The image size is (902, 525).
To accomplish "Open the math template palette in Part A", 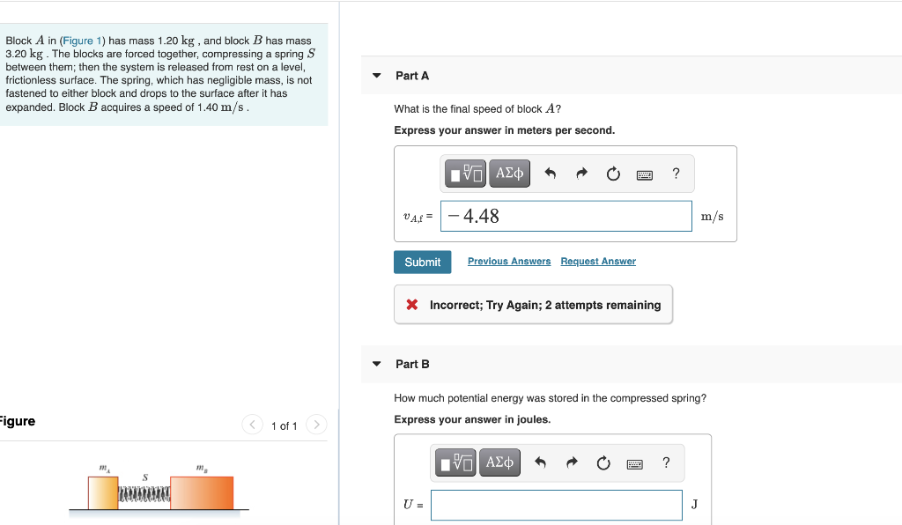I will pyautogui.click(x=464, y=174).
